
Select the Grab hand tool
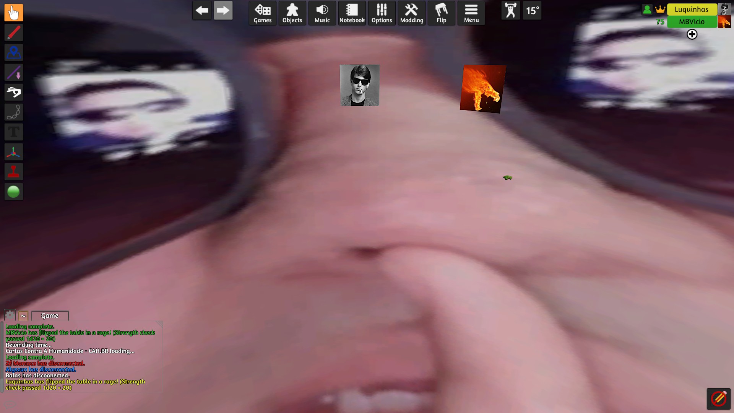point(13,13)
